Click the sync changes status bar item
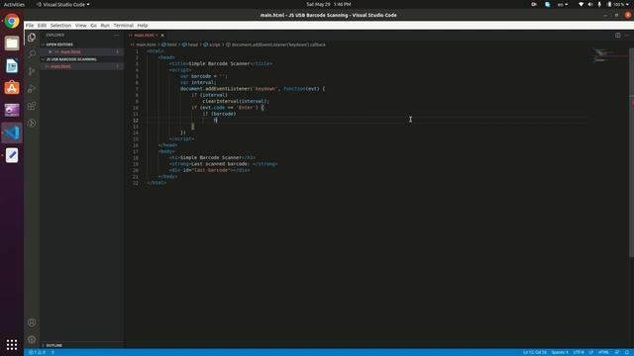The height and width of the screenshot is (356, 634). [x=53, y=352]
